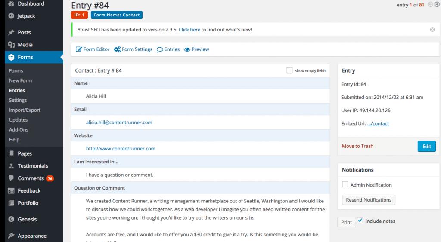Viewport: 441px width, 242px height.
Task: Click the Forms icon in sidebar
Action: point(11,57)
